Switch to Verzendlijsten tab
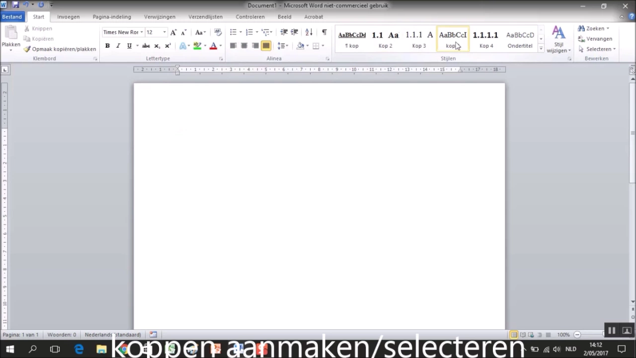This screenshot has width=636, height=358. (x=205, y=16)
